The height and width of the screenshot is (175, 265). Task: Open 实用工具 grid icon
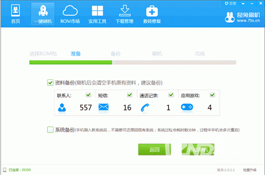coord(97,11)
